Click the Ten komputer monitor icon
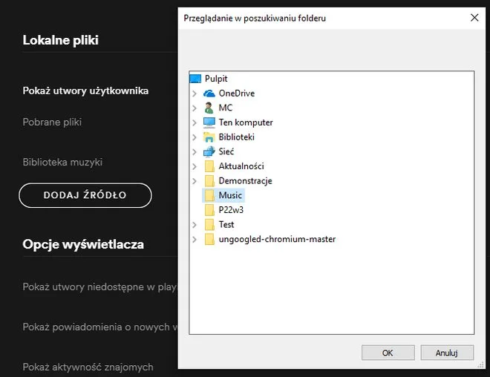The height and width of the screenshot is (377, 490). pos(209,122)
